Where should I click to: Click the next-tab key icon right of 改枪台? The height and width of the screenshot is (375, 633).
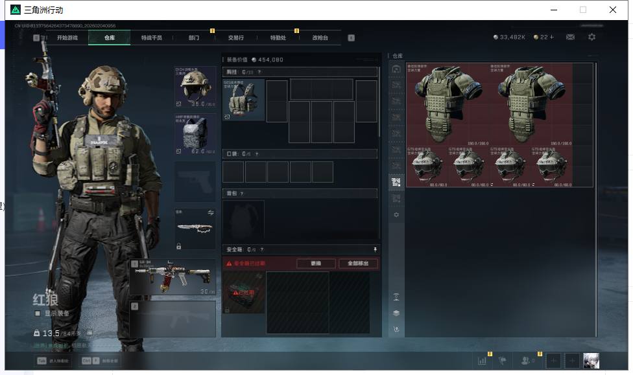pos(352,38)
